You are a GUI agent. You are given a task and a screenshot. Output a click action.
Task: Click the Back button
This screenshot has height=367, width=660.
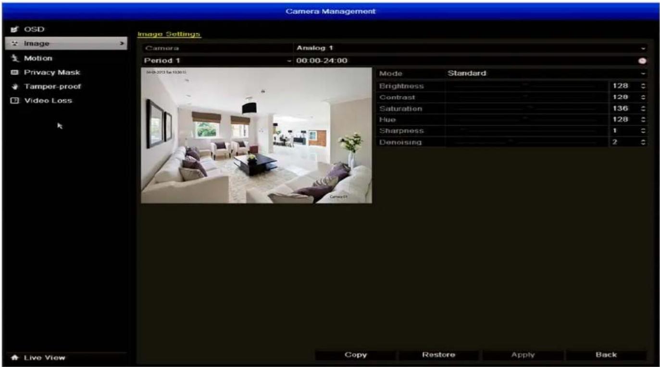pos(606,355)
